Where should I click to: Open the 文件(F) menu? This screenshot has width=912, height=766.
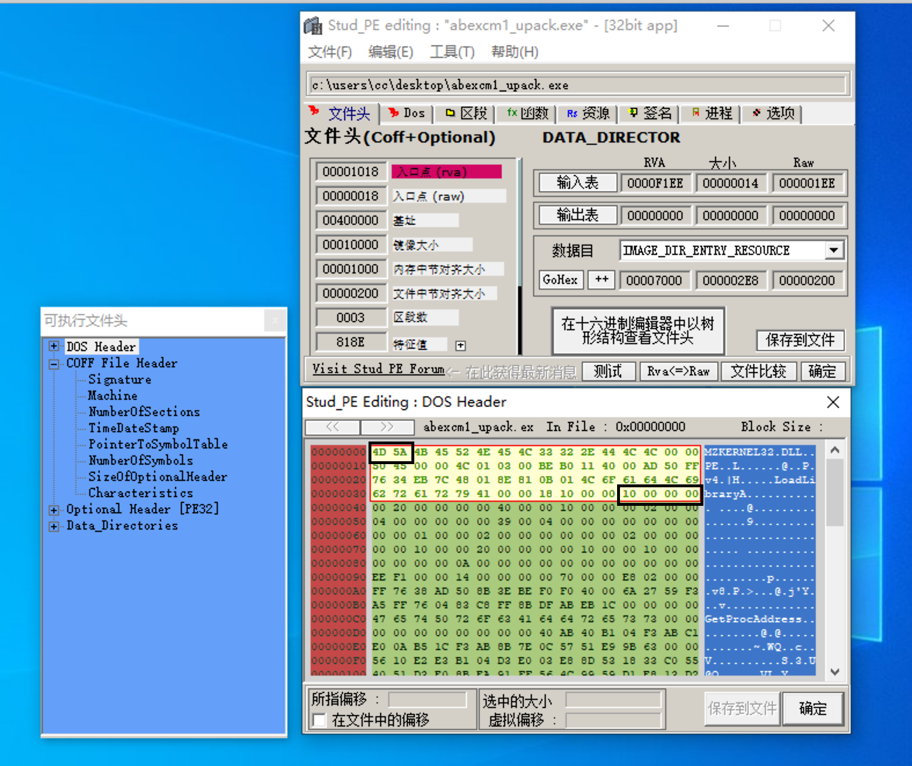click(330, 52)
